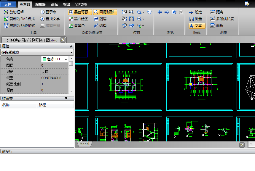Open the zoom in dropdown arrow
Viewport: 255px width, 171px height.
pos(143,12)
